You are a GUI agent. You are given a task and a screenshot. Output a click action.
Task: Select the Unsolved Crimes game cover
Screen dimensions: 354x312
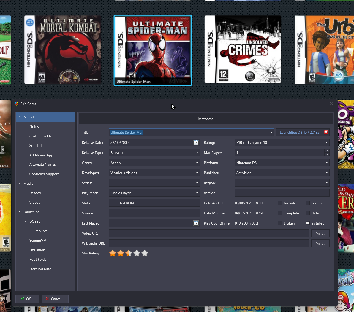243,49
